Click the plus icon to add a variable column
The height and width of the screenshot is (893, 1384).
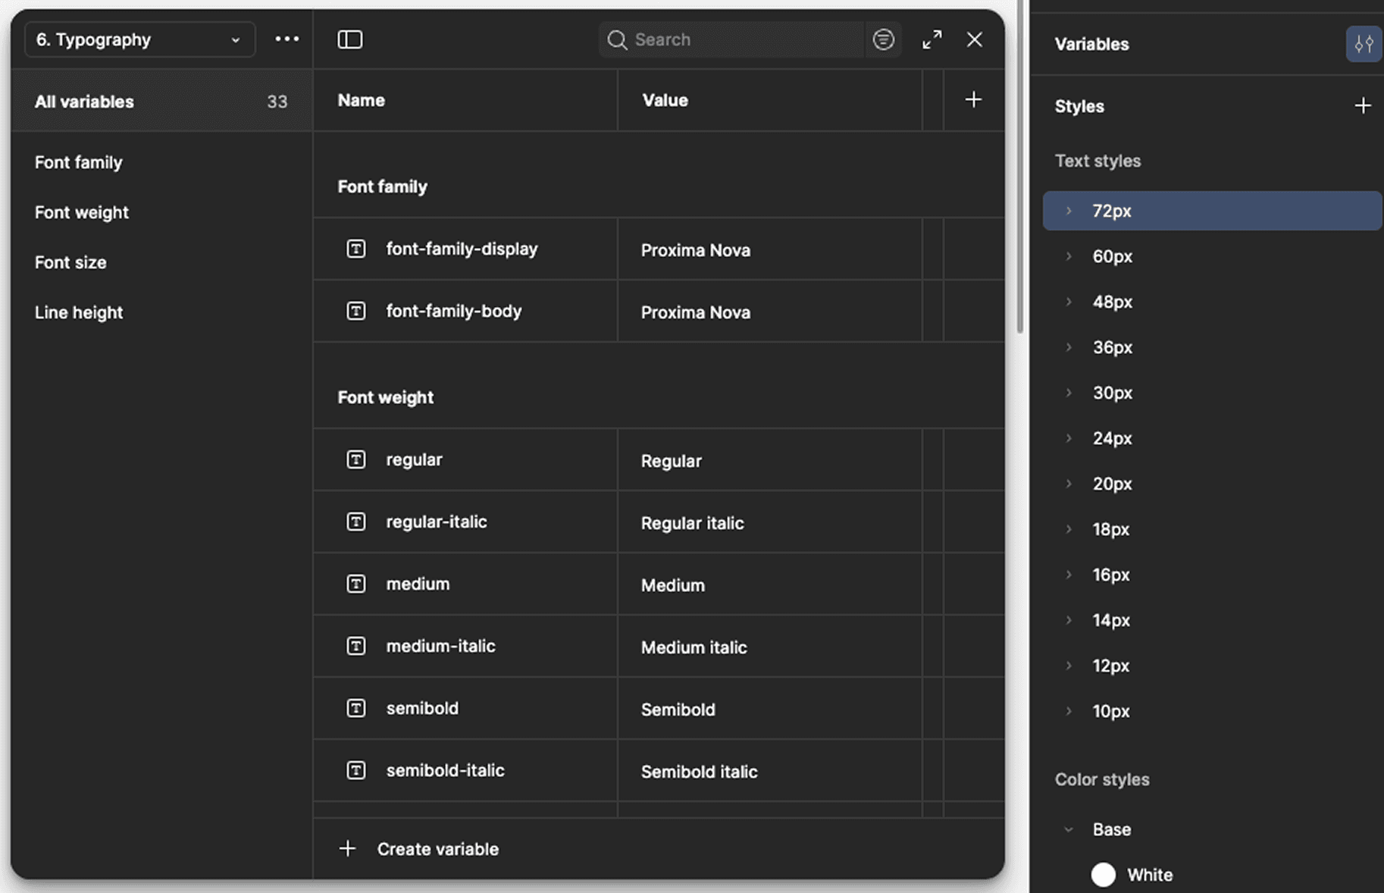pos(974,99)
